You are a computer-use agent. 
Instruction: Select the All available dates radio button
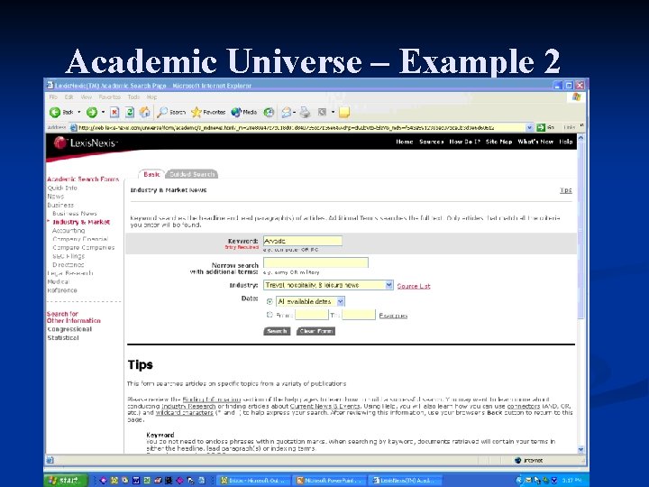click(270, 301)
